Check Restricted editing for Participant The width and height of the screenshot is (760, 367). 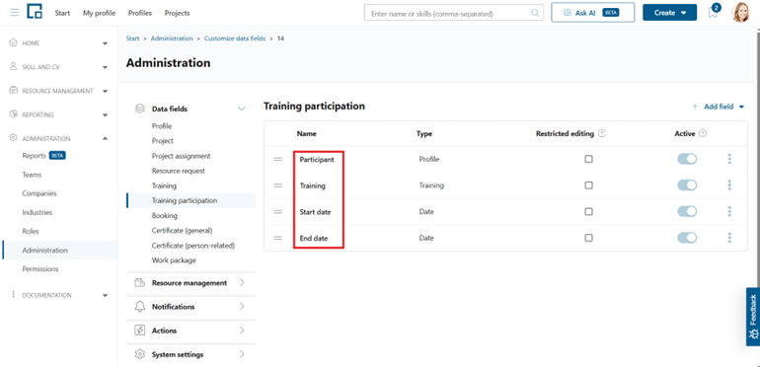click(588, 159)
